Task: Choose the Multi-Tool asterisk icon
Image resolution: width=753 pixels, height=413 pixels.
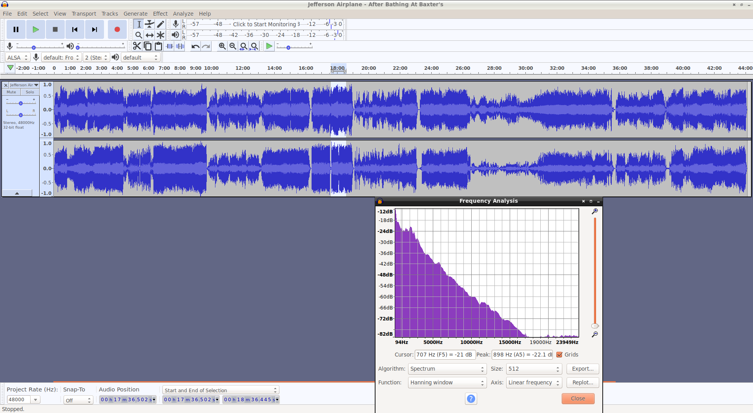Action: click(x=160, y=35)
